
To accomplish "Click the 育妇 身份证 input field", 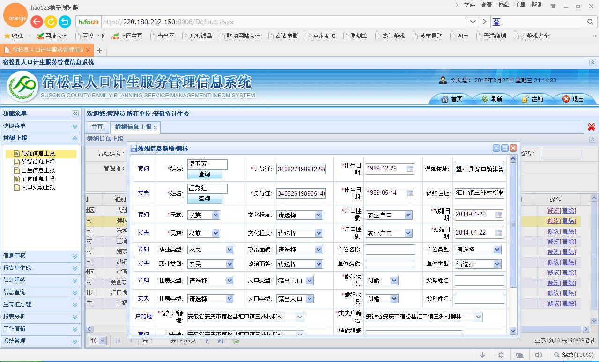I will (301, 169).
